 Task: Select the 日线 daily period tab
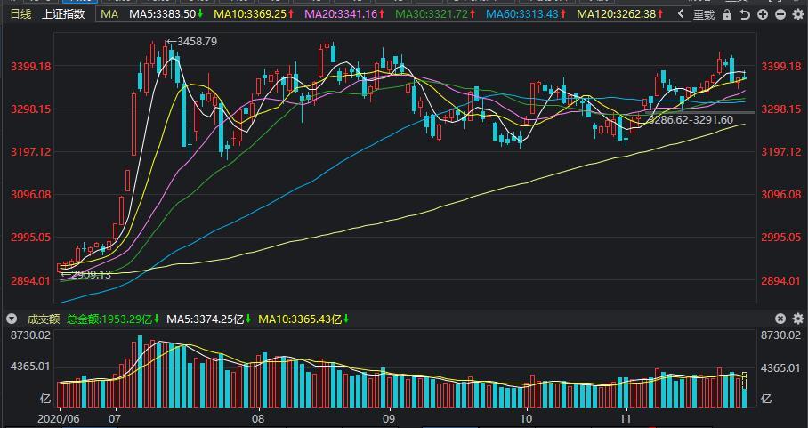pyautogui.click(x=20, y=14)
